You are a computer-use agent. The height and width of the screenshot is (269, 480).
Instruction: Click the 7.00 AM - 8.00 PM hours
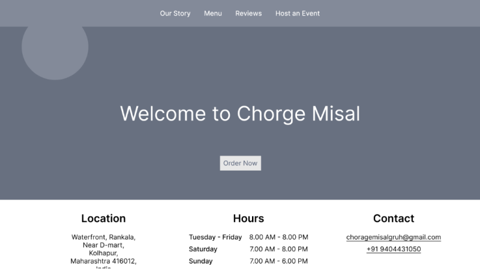278,249
